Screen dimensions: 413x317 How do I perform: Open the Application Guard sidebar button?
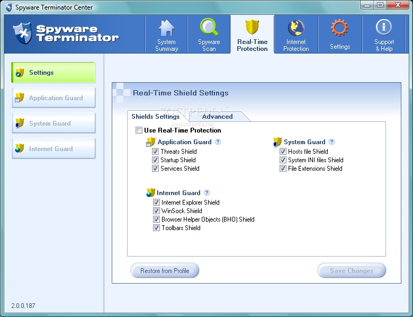53,98
